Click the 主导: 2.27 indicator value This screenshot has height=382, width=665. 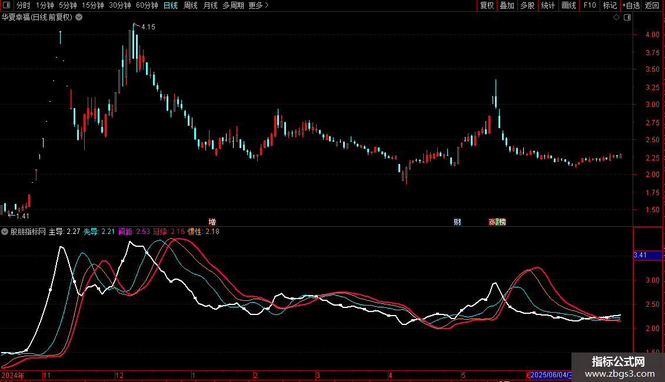click(x=65, y=232)
